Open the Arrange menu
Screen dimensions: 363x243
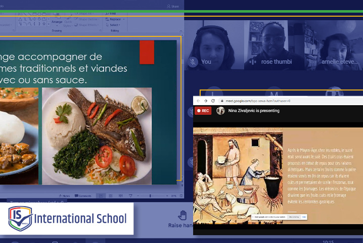point(56,22)
